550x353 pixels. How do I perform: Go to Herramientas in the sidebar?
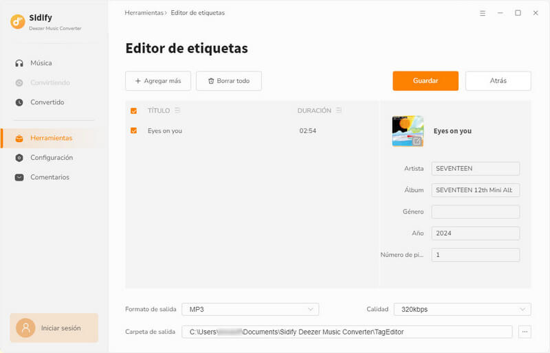[x=51, y=138]
